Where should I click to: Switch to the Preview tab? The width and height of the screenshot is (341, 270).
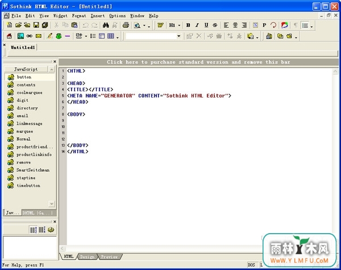[x=109, y=257]
